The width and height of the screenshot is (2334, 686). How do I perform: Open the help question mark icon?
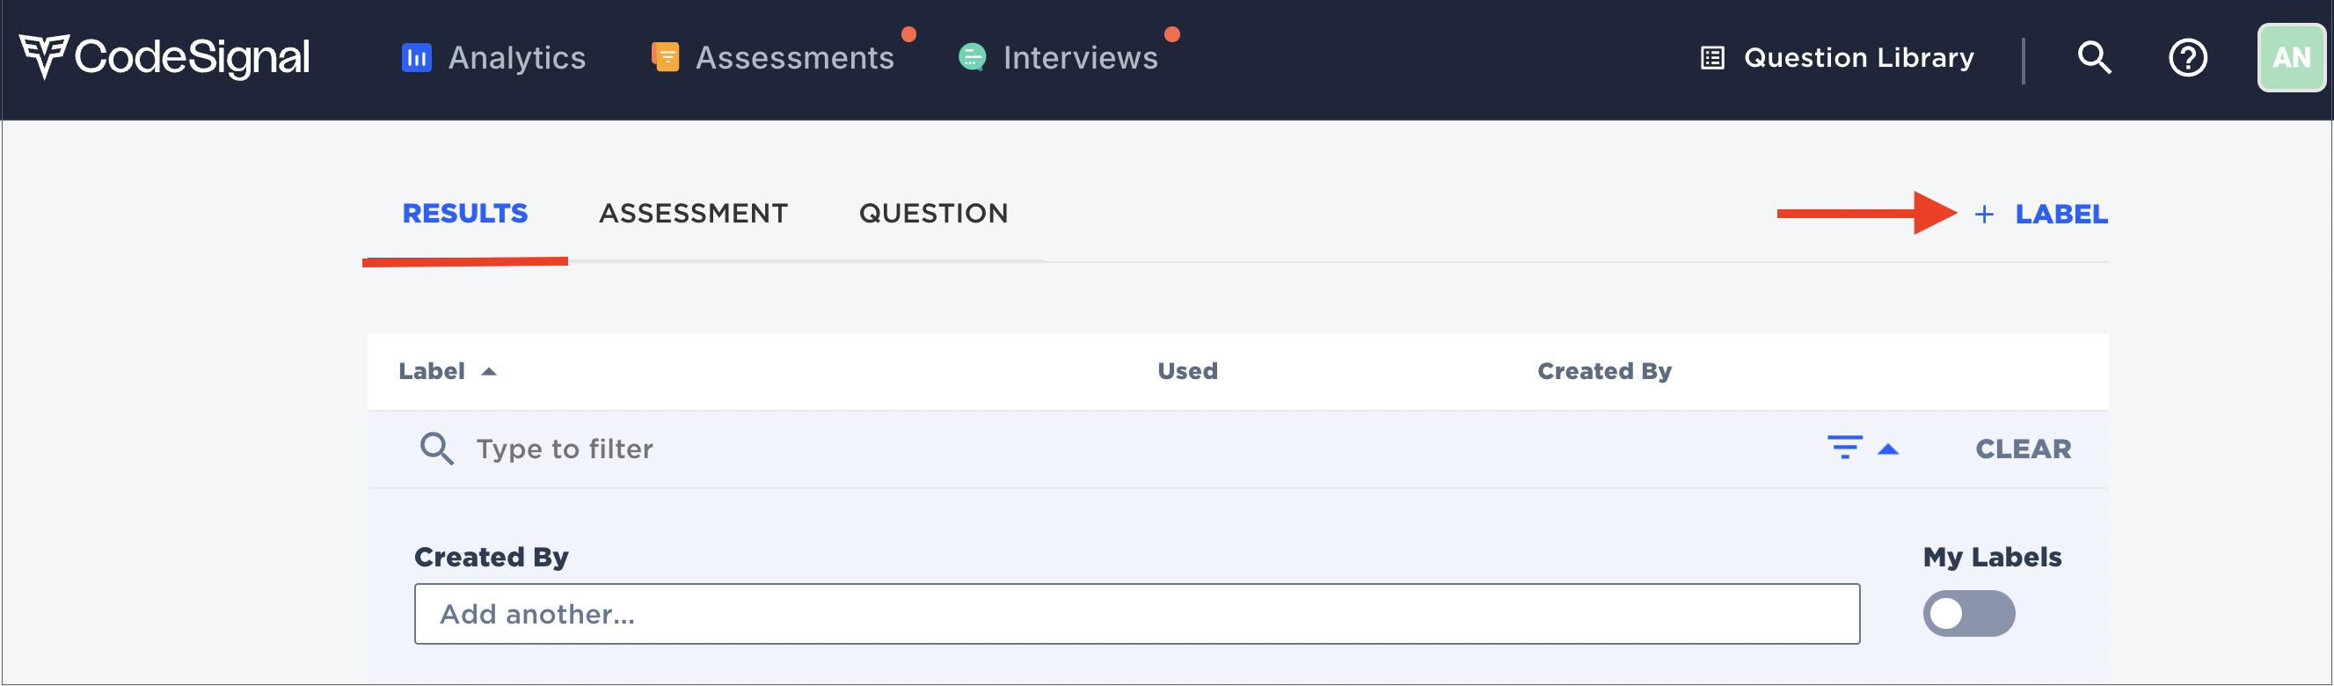coord(2187,58)
